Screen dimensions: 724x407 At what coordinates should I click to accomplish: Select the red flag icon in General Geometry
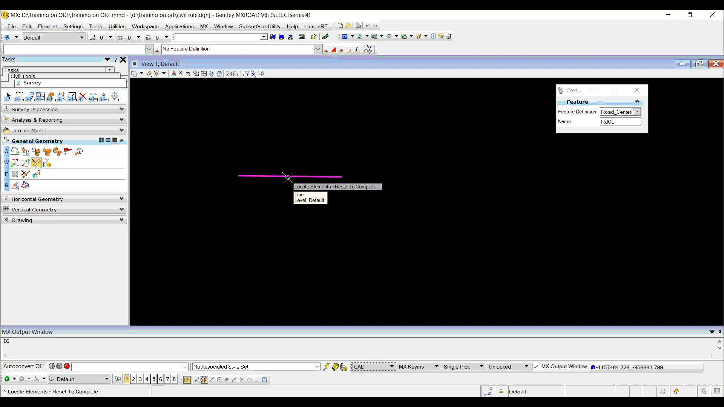(x=67, y=151)
